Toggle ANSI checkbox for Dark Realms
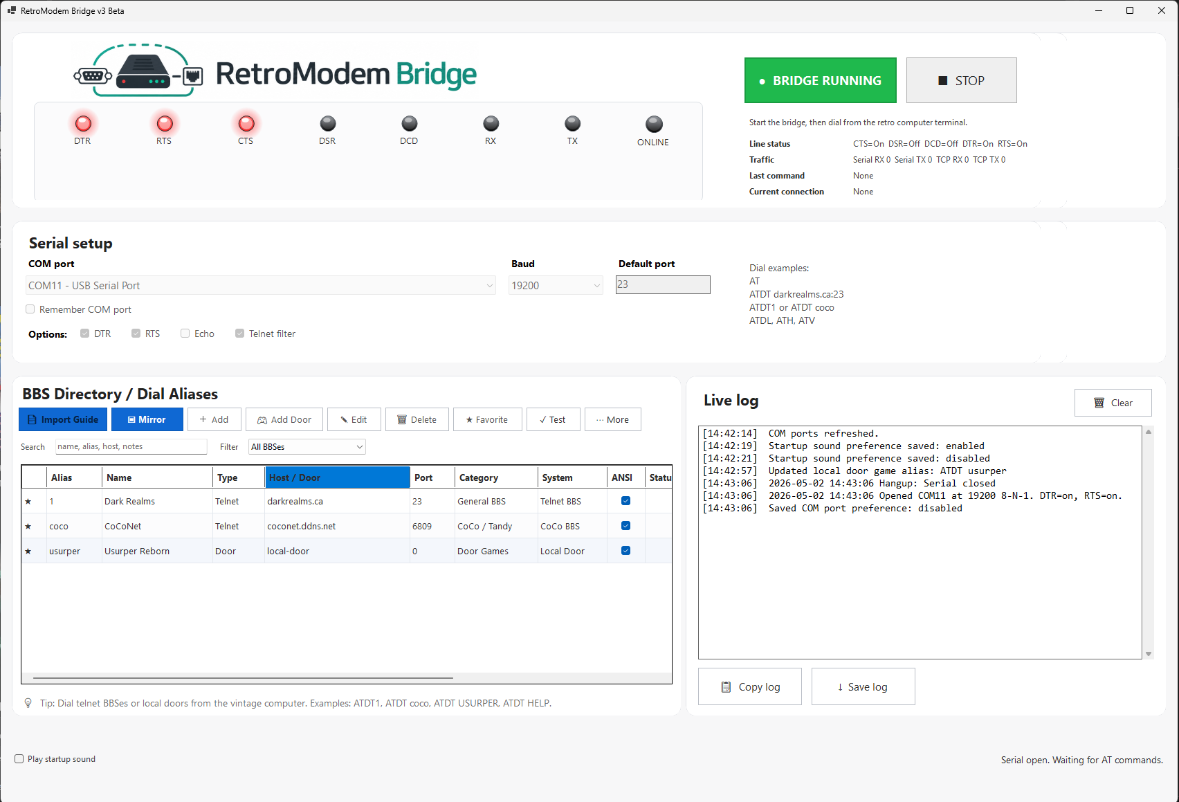The width and height of the screenshot is (1179, 802). (x=626, y=501)
